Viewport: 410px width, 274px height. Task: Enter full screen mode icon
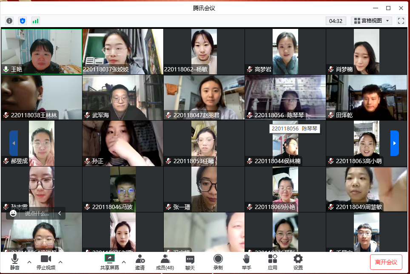[x=401, y=21]
